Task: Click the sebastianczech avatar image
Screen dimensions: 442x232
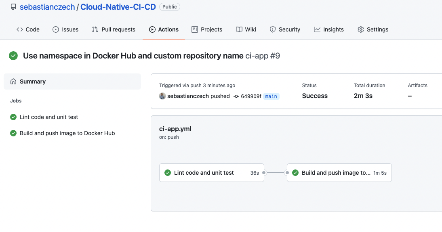Action: (x=162, y=96)
